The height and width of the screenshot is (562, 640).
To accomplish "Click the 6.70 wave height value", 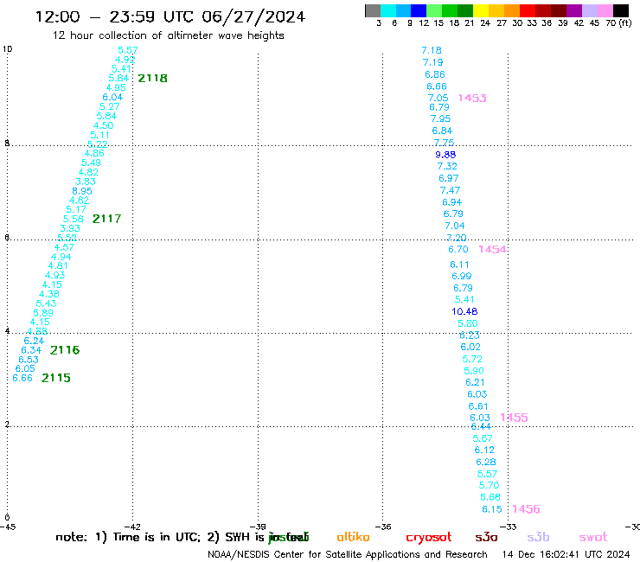I will coord(458,249).
